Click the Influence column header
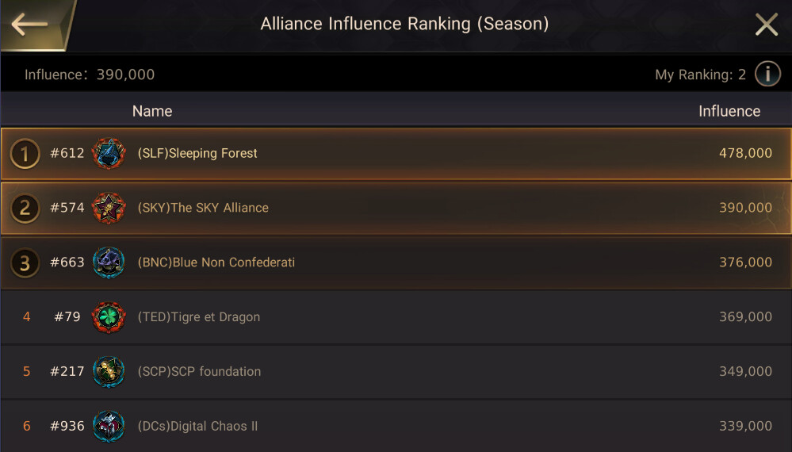Image resolution: width=792 pixels, height=452 pixels. [x=729, y=111]
